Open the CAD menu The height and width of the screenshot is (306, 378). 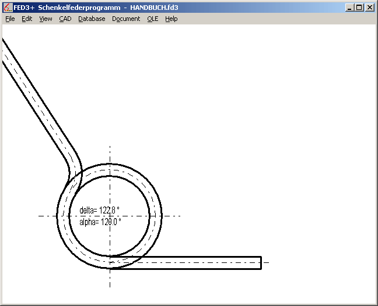pos(65,19)
